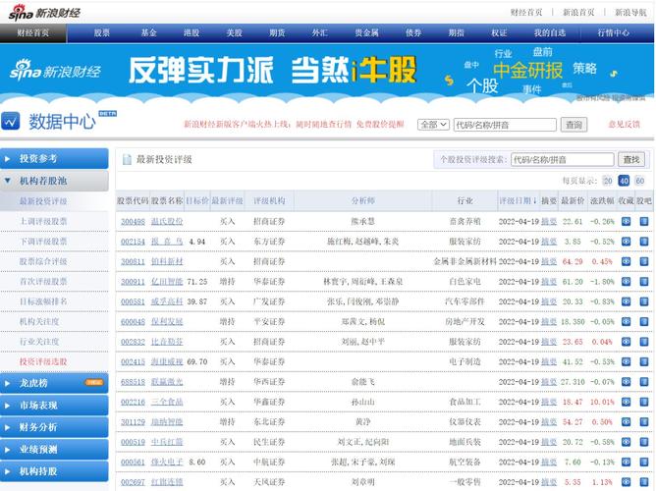
Task: Expand the 投资参考 sidebar section
Action: point(54,158)
